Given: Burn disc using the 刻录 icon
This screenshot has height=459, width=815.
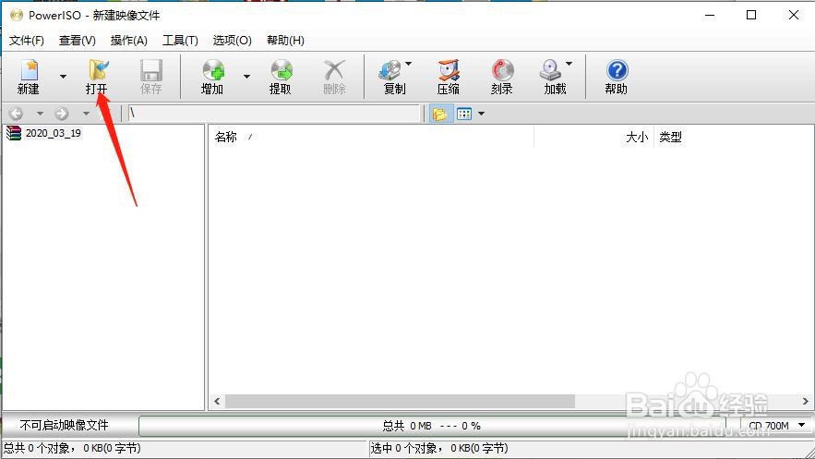Looking at the screenshot, I should point(502,77).
